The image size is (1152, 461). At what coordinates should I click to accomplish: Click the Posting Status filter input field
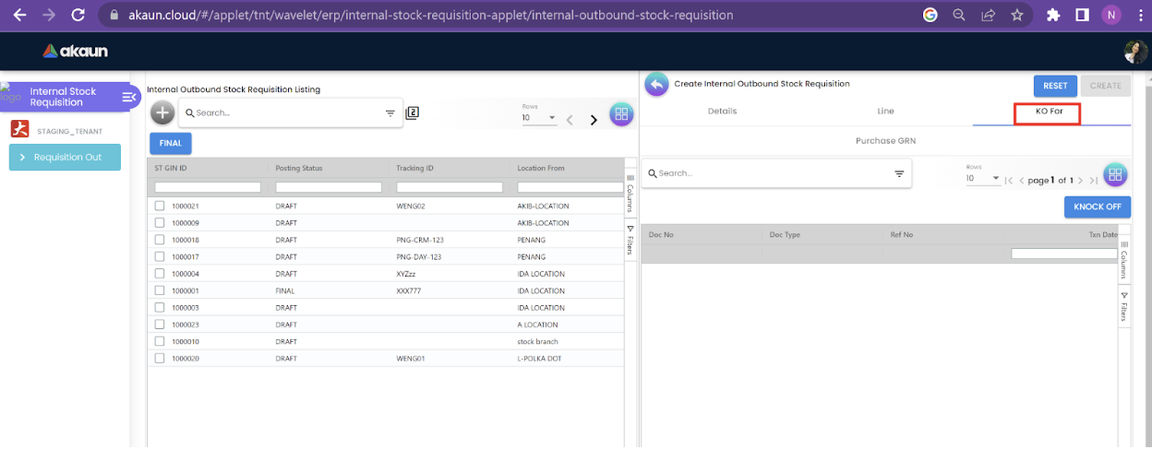(329, 187)
